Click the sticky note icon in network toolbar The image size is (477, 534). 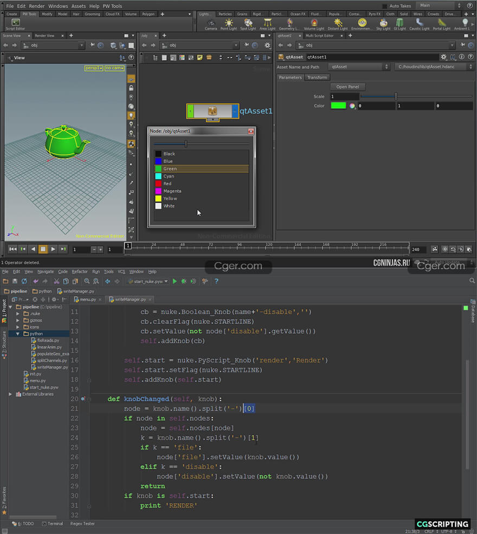[x=200, y=57]
